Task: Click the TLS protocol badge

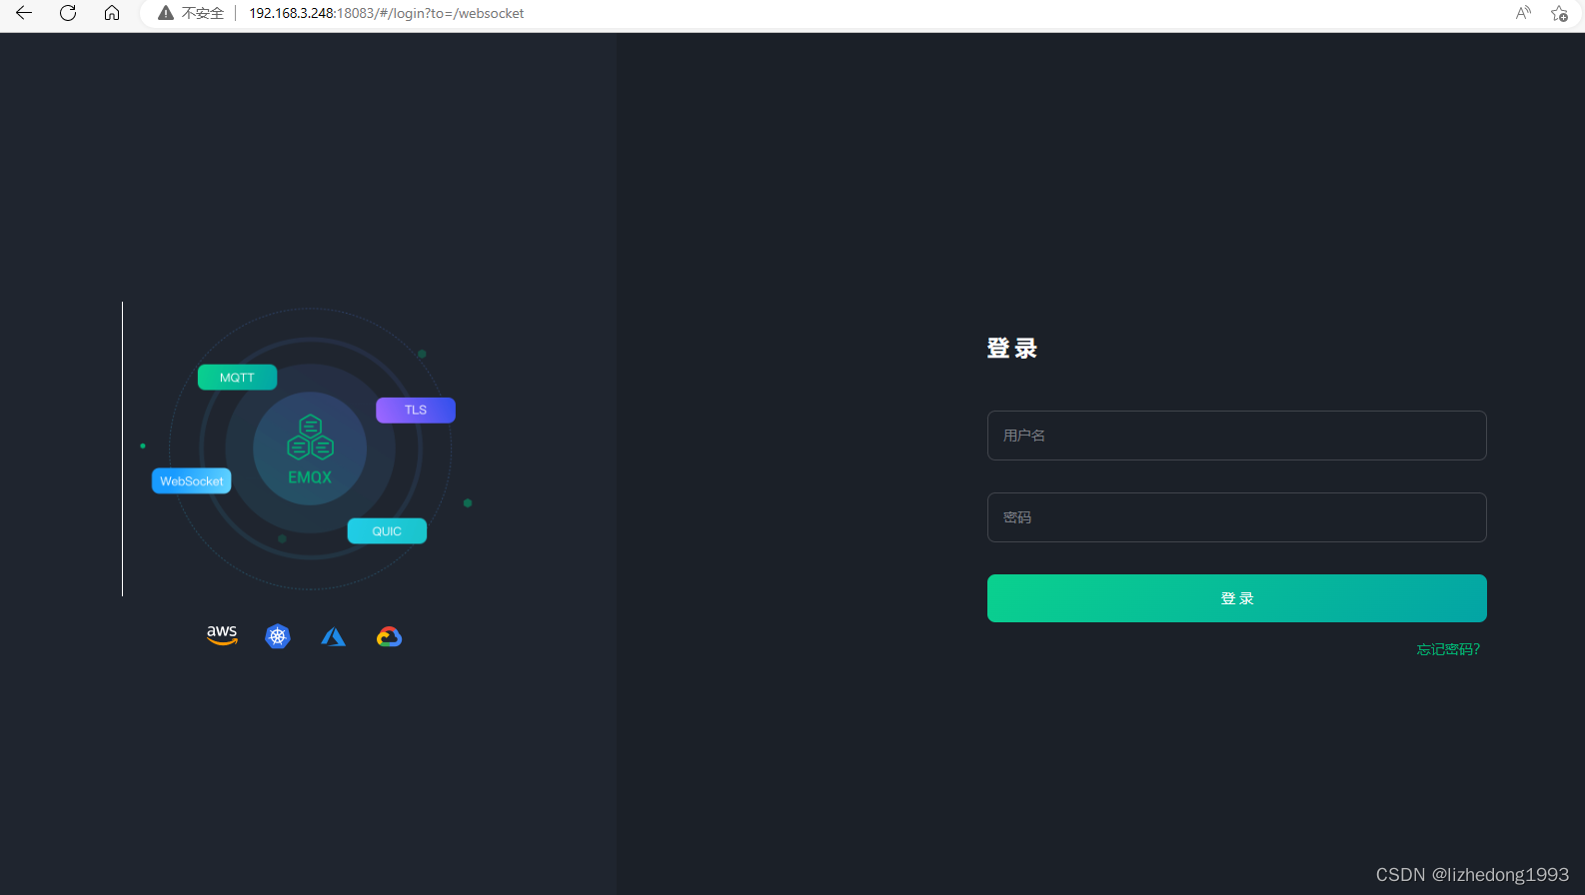Action: point(416,411)
